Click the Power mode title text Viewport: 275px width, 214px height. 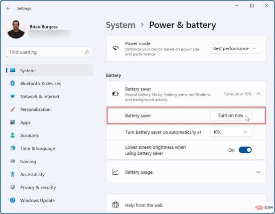[137, 43]
